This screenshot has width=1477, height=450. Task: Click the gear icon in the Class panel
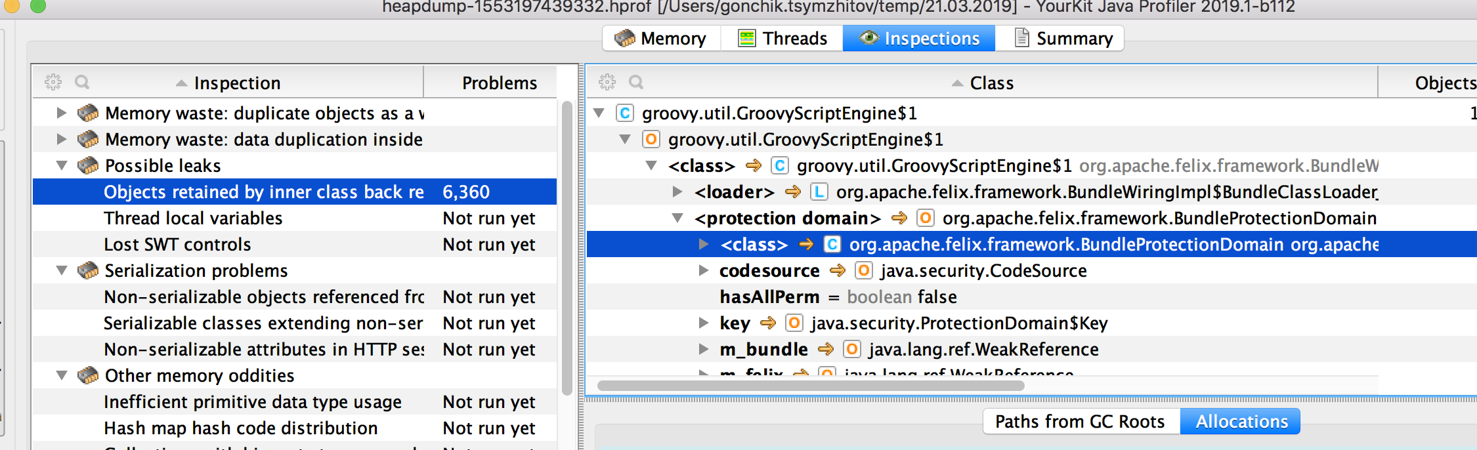(x=607, y=82)
